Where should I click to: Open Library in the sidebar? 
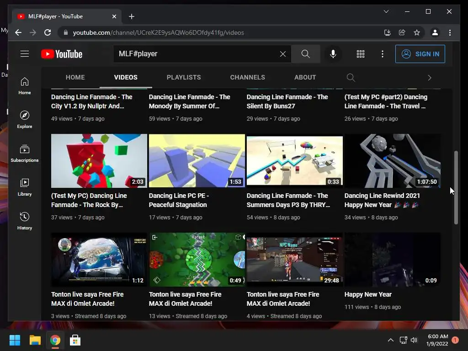click(x=25, y=187)
